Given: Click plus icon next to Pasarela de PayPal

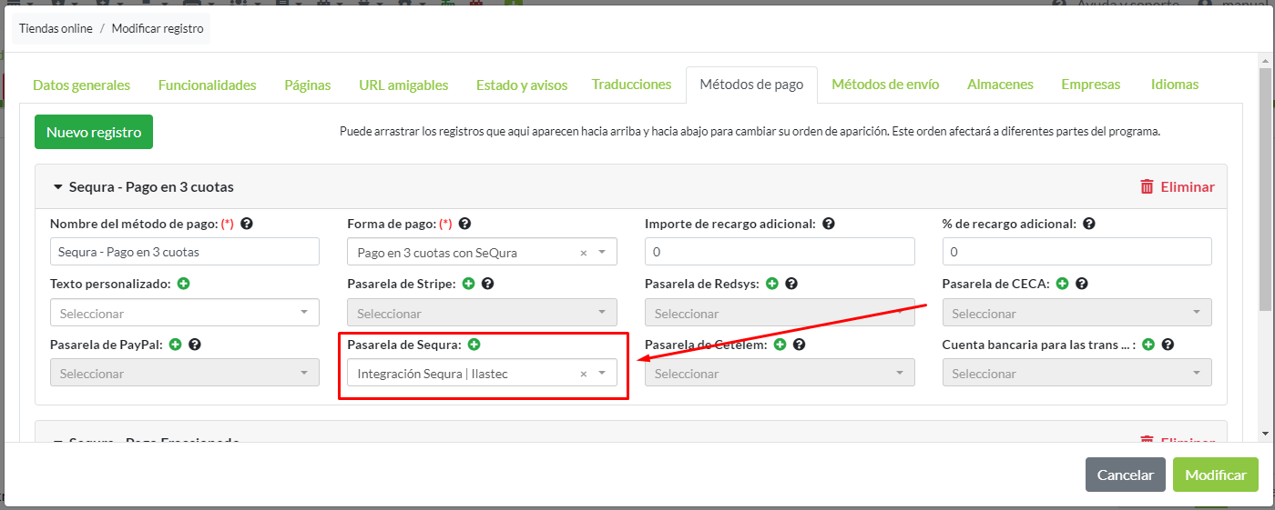Looking at the screenshot, I should 176,345.
